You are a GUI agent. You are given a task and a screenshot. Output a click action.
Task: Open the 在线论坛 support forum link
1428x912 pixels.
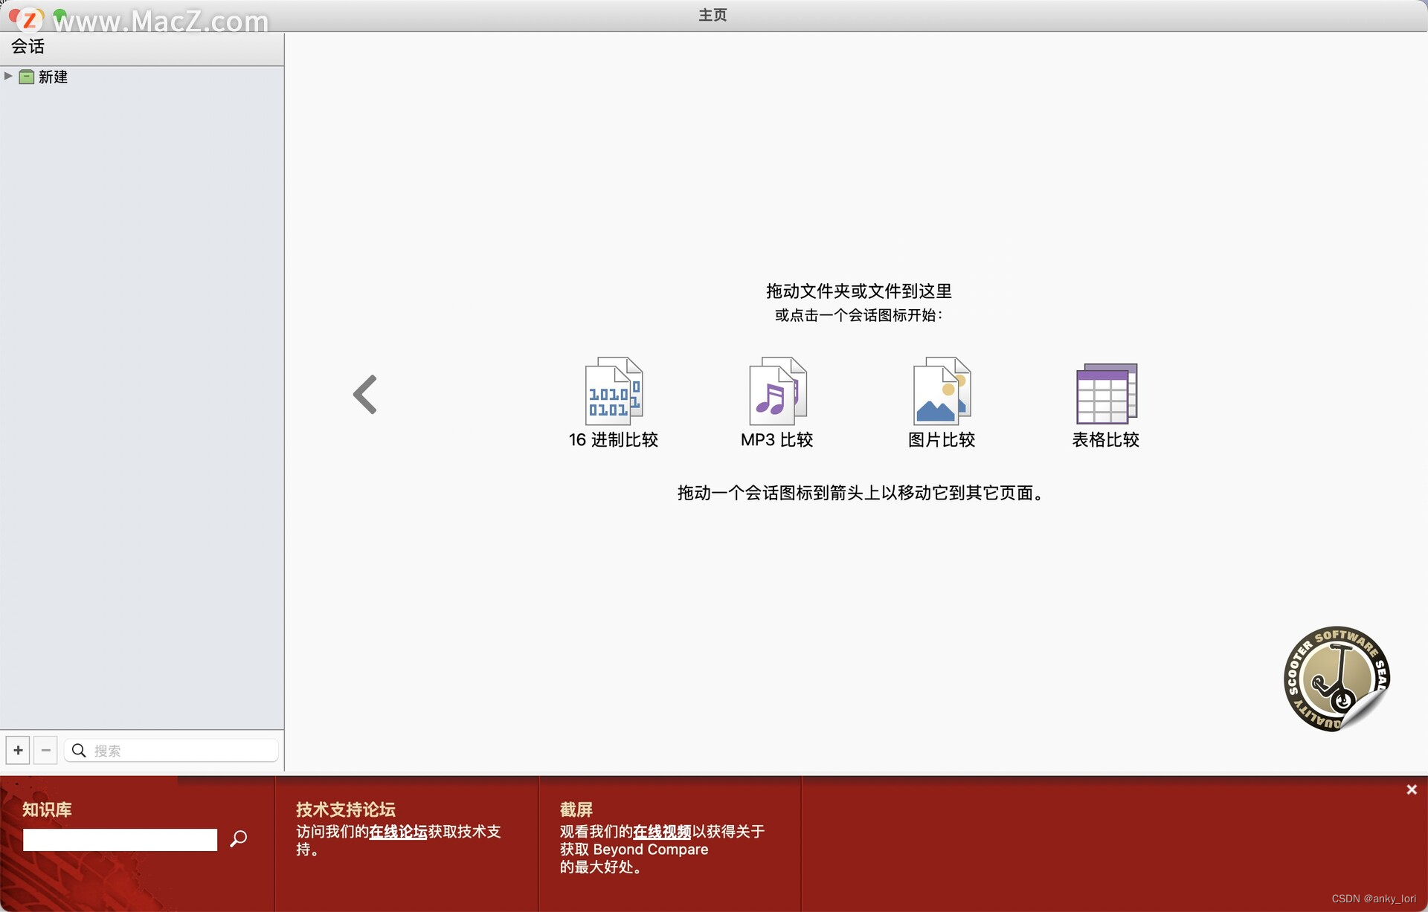pos(398,832)
